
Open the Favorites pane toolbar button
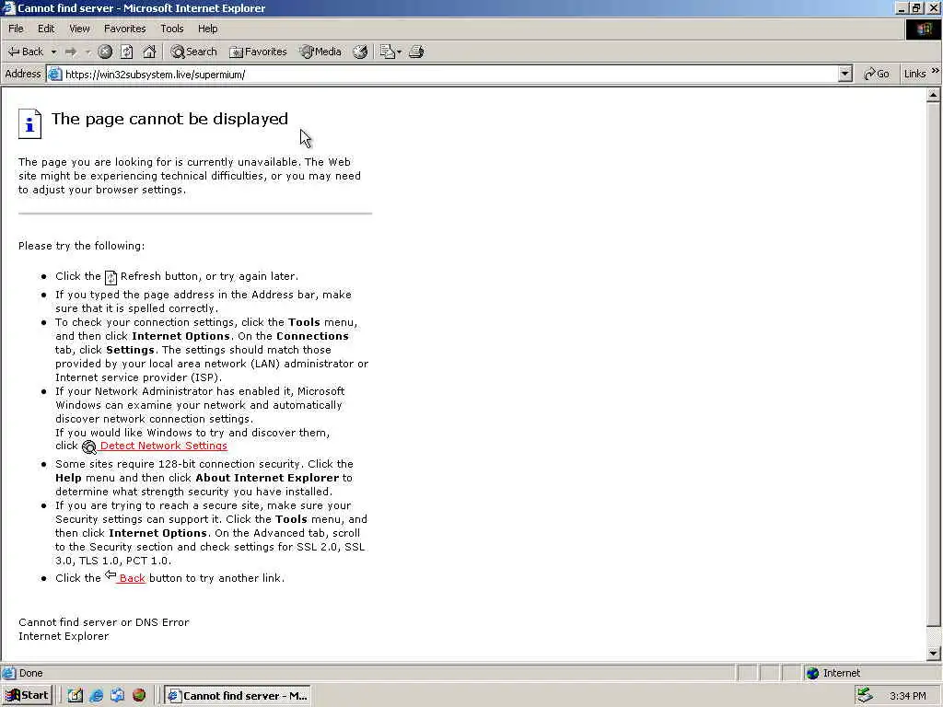[x=259, y=52]
